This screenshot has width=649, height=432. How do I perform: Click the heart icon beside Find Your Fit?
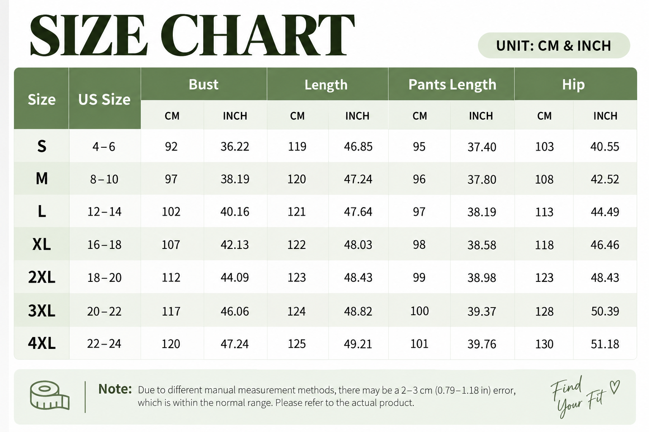[x=615, y=387]
